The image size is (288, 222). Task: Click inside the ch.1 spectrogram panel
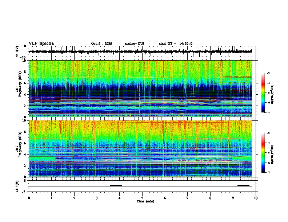(140, 89)
